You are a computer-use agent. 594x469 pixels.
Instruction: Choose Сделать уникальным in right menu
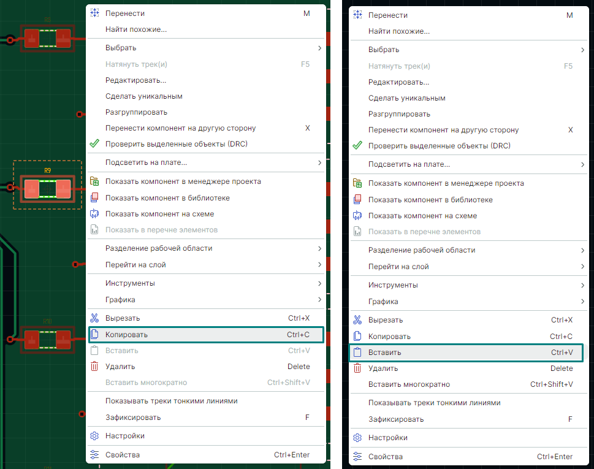469,98
